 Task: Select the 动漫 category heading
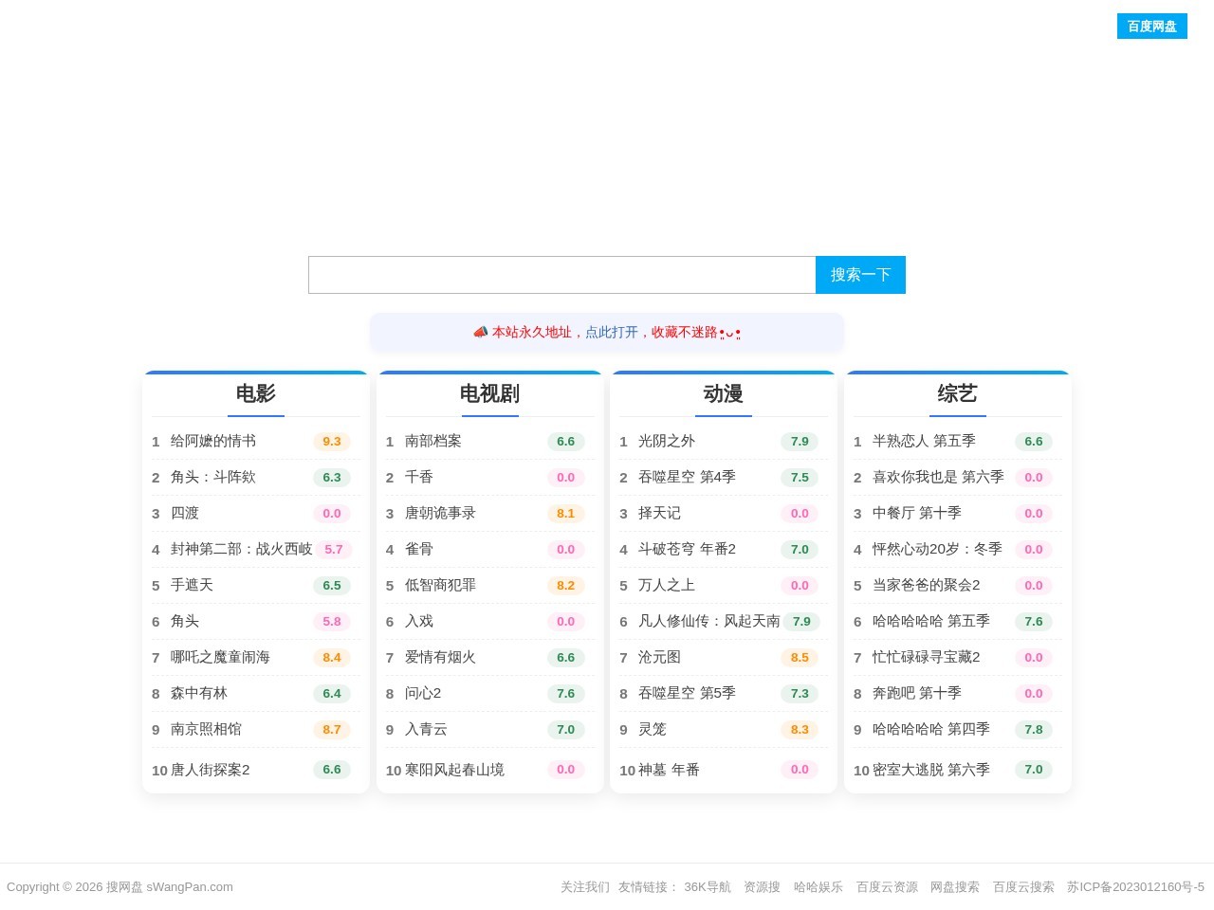point(723,393)
